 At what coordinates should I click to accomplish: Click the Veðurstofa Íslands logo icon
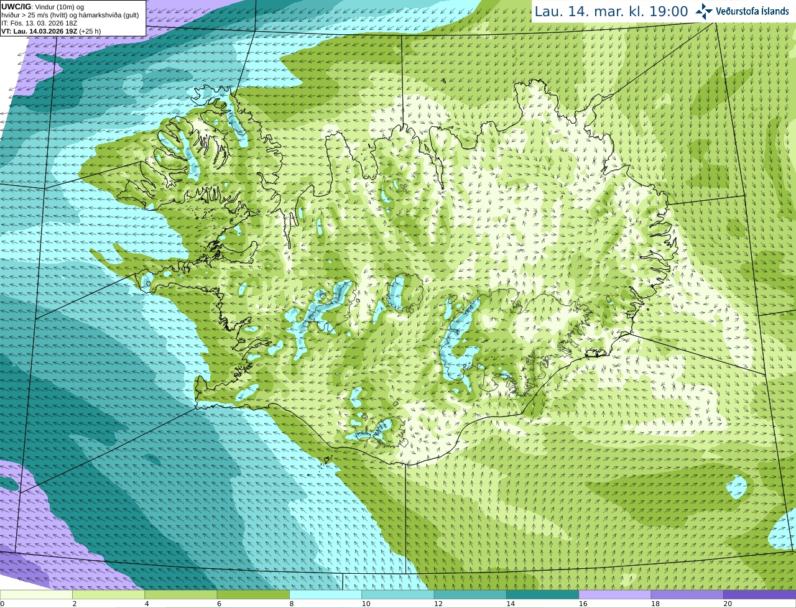tap(704, 11)
